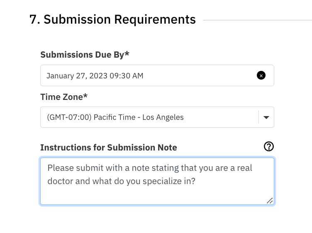Click the word "doctor" in instructions text
This screenshot has width=312, height=233.
point(60,181)
